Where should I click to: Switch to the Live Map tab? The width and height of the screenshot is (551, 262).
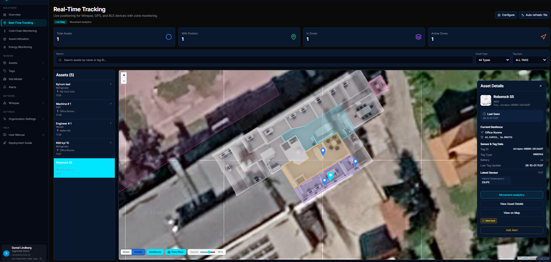click(60, 22)
